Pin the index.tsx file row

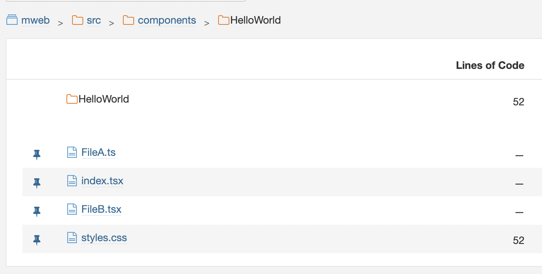pos(37,183)
